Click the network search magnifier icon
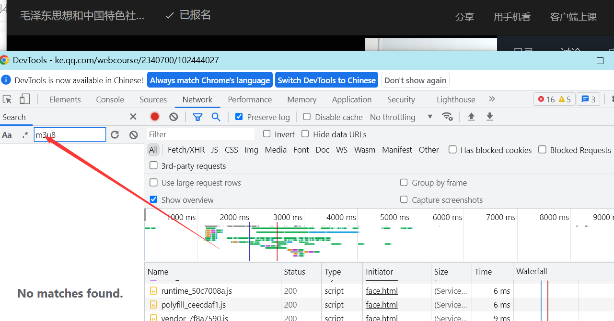The width and height of the screenshot is (614, 321). [216, 117]
